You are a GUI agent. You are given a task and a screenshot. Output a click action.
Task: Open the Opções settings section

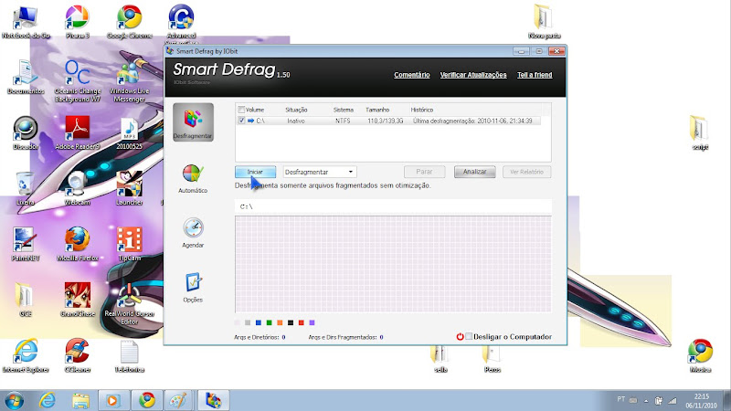193,288
